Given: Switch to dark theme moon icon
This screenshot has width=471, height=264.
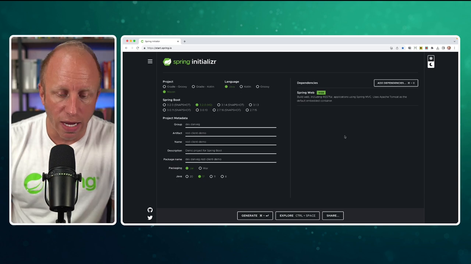Looking at the screenshot, I should point(431,65).
